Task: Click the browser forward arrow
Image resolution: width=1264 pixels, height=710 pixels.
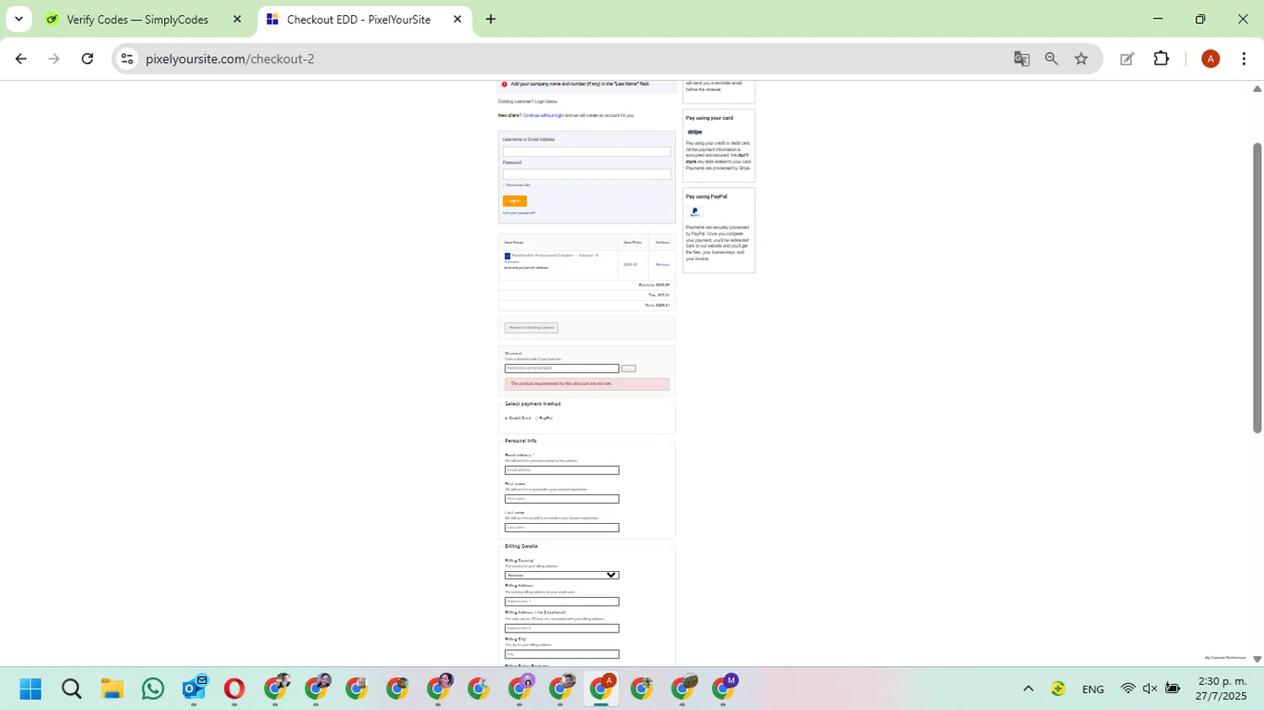Action: (54, 59)
